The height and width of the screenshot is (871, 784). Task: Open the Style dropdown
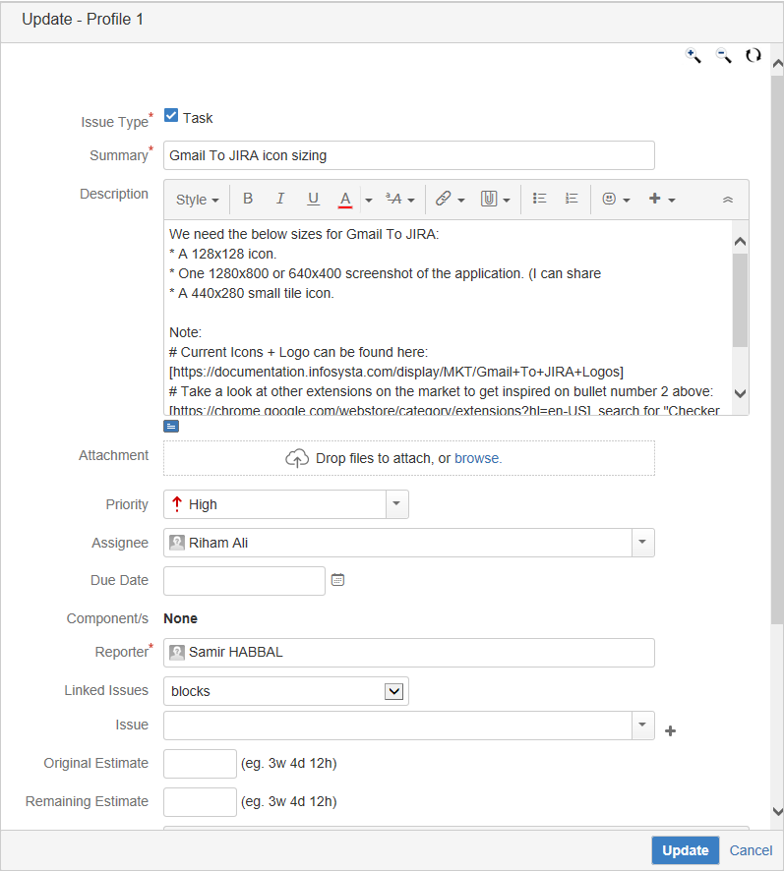click(x=197, y=200)
